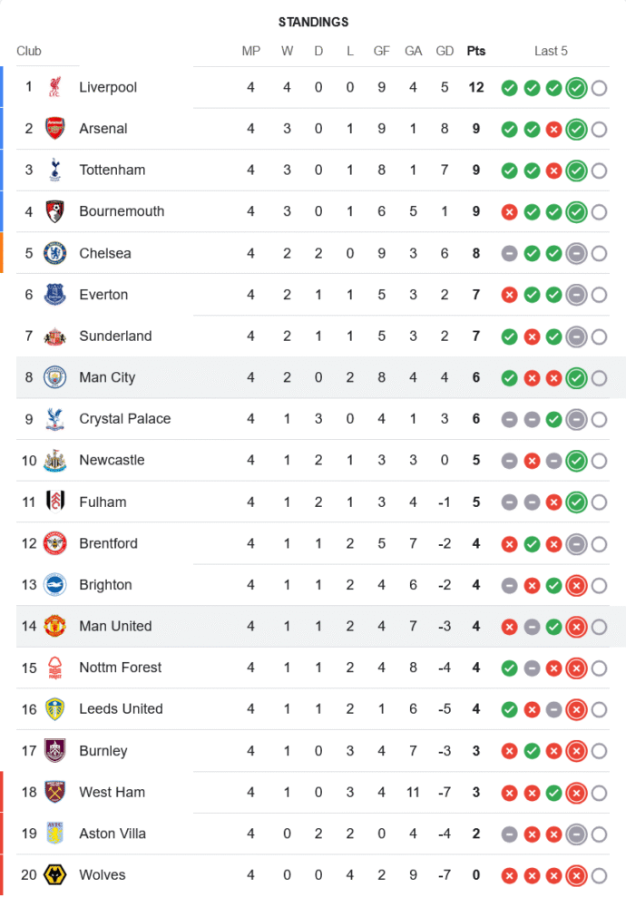Click Brighton's highlighted latest loss indicator
Screen dimensions: 626x907
(x=575, y=586)
